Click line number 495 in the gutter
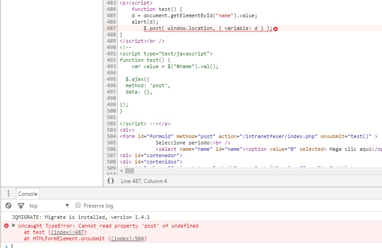 coord(111,79)
